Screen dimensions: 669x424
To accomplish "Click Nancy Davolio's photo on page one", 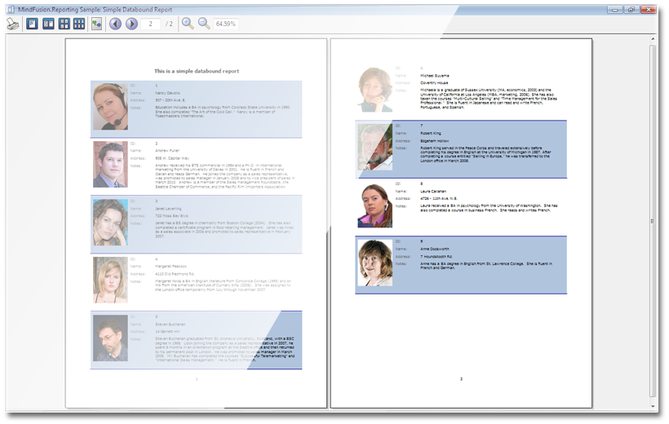I will coord(109,107).
